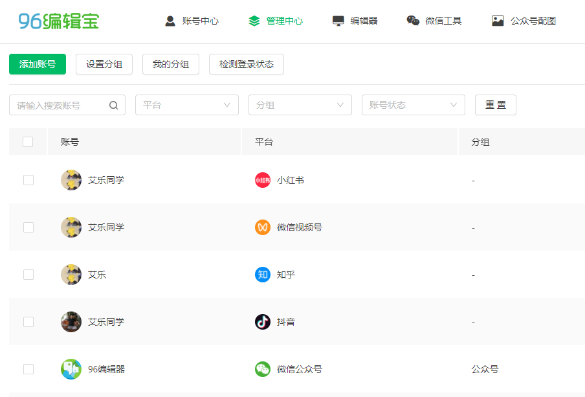The image size is (585, 397).
Task: Expand the 分组 dropdown
Action: [x=300, y=104]
